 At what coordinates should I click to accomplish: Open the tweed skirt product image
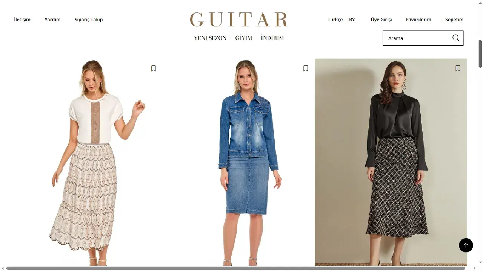pyautogui.click(x=391, y=162)
